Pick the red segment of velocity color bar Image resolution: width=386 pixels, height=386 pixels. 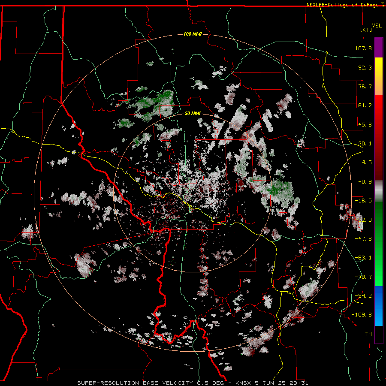pos(379,138)
